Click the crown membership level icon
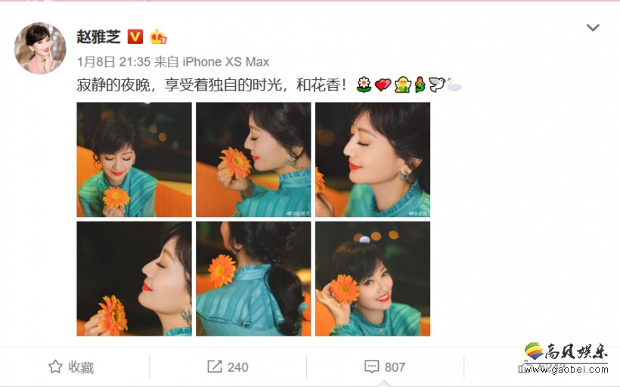The width and height of the screenshot is (620, 387). click(x=158, y=37)
